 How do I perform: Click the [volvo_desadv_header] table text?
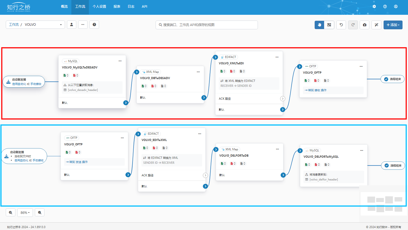[83, 90]
